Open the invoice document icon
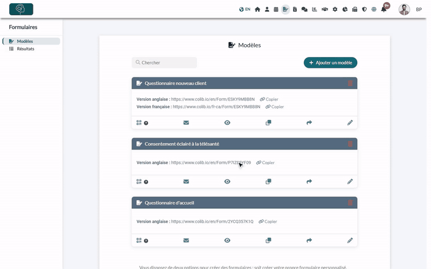The width and height of the screenshot is (431, 269). click(x=295, y=9)
